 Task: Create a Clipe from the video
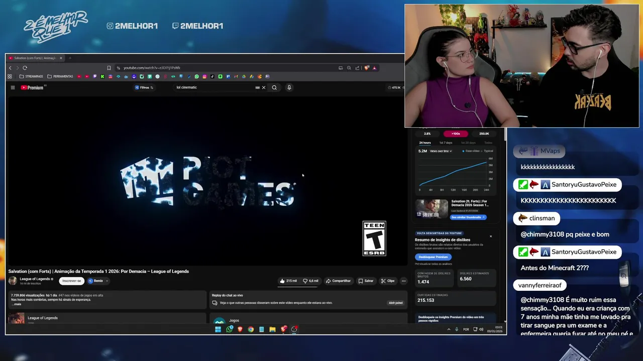click(x=387, y=281)
